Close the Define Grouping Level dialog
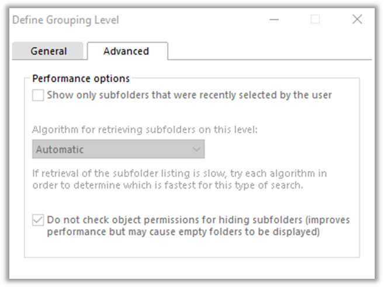This screenshot has height=287, width=384. coord(357,20)
